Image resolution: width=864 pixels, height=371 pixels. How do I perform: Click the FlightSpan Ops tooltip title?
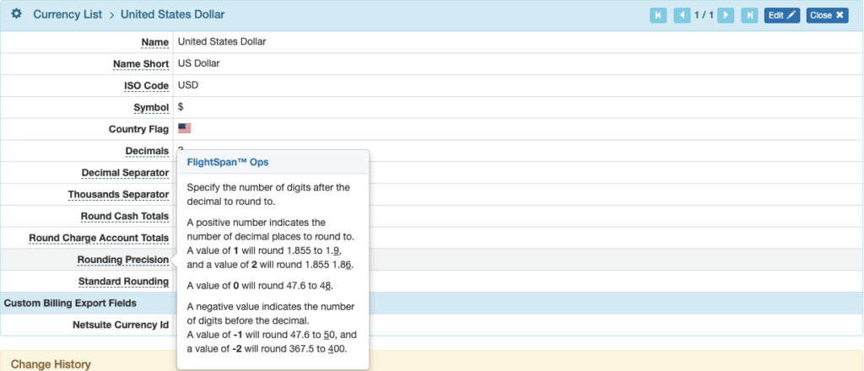coord(228,162)
